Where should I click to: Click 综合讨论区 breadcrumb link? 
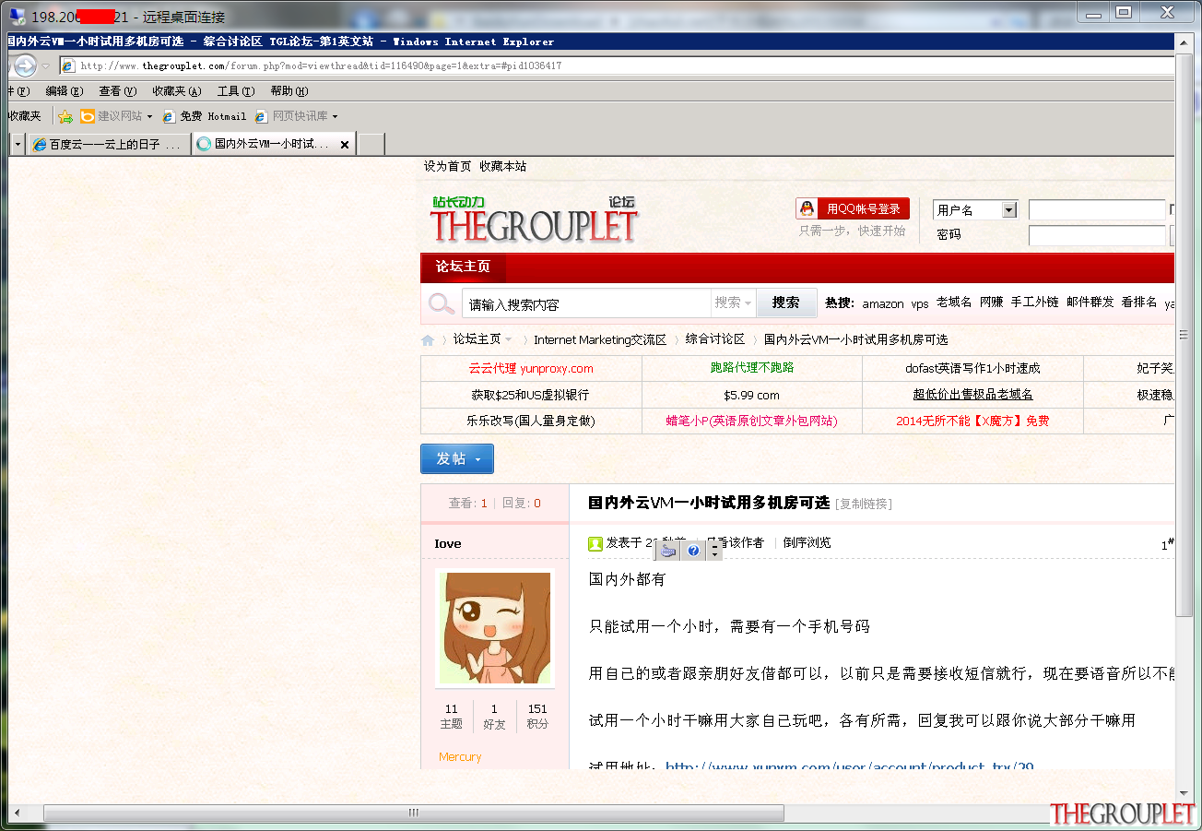click(x=715, y=339)
